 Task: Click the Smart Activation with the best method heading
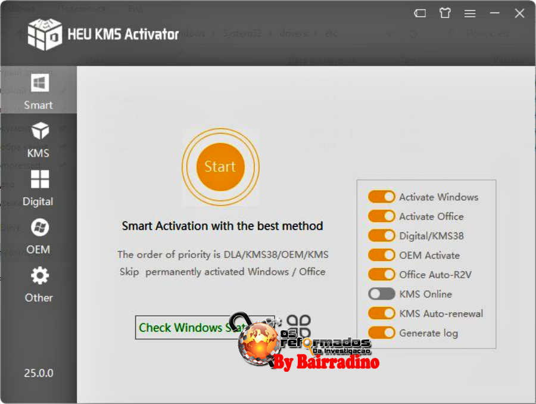pos(222,226)
